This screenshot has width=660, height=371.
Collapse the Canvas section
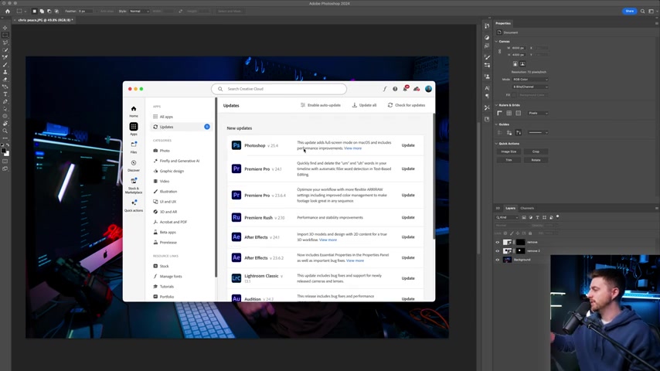(x=496, y=42)
